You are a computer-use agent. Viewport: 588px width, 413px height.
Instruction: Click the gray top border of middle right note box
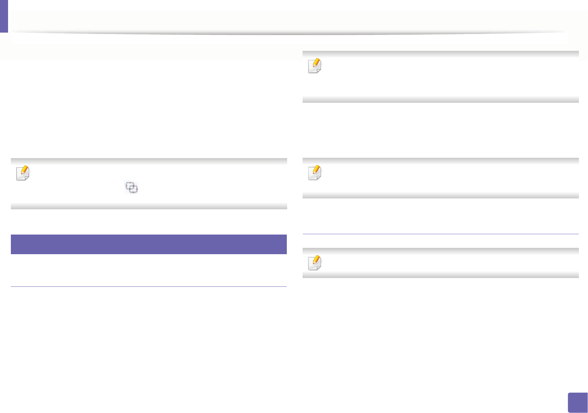point(441,161)
